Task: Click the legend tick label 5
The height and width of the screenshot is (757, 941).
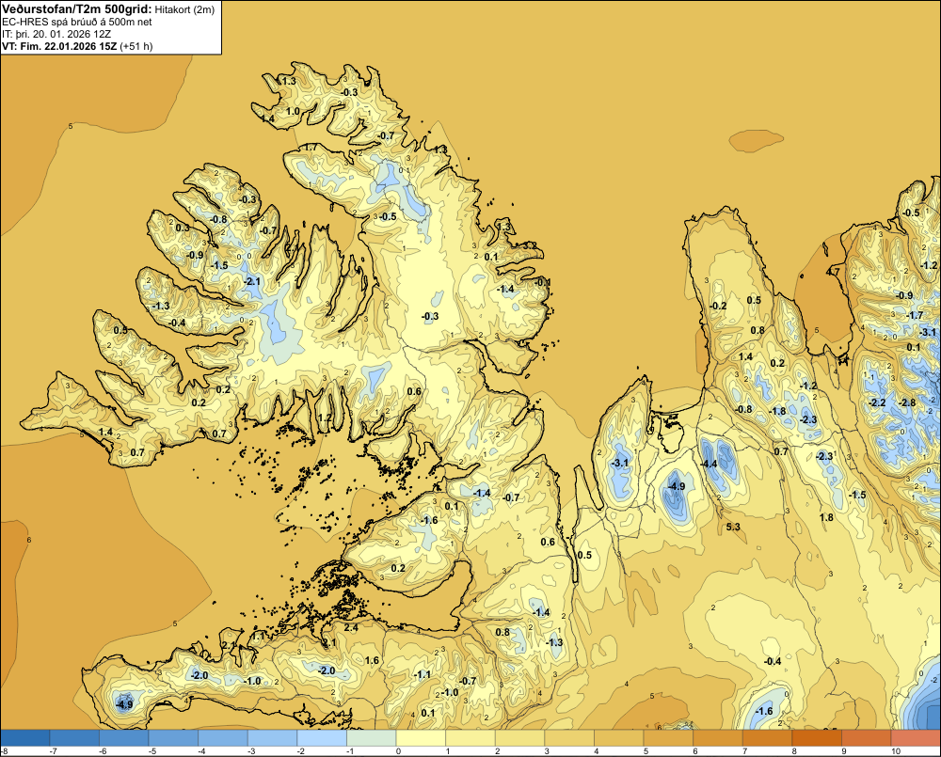Action: (x=646, y=751)
